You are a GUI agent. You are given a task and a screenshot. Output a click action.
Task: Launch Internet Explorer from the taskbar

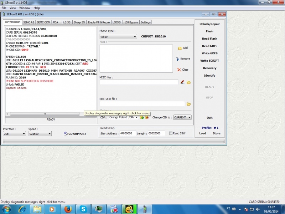tap(22, 209)
